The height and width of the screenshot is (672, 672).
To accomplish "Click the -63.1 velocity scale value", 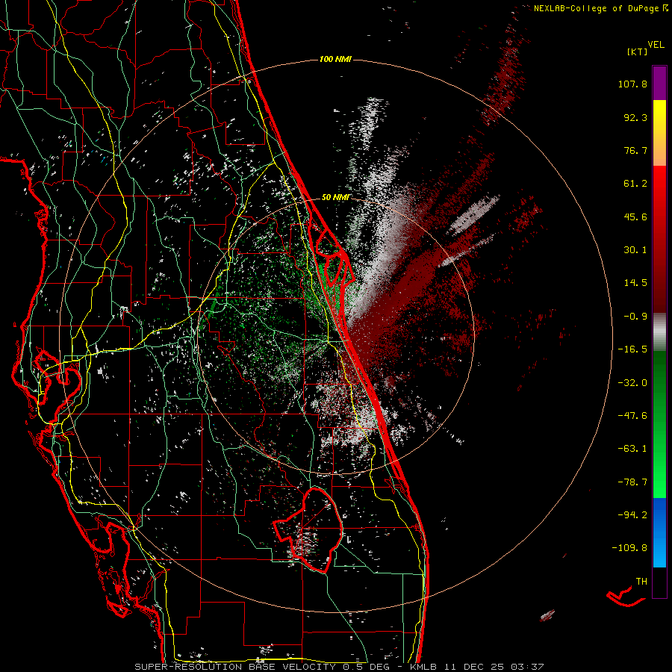I will coord(632,449).
